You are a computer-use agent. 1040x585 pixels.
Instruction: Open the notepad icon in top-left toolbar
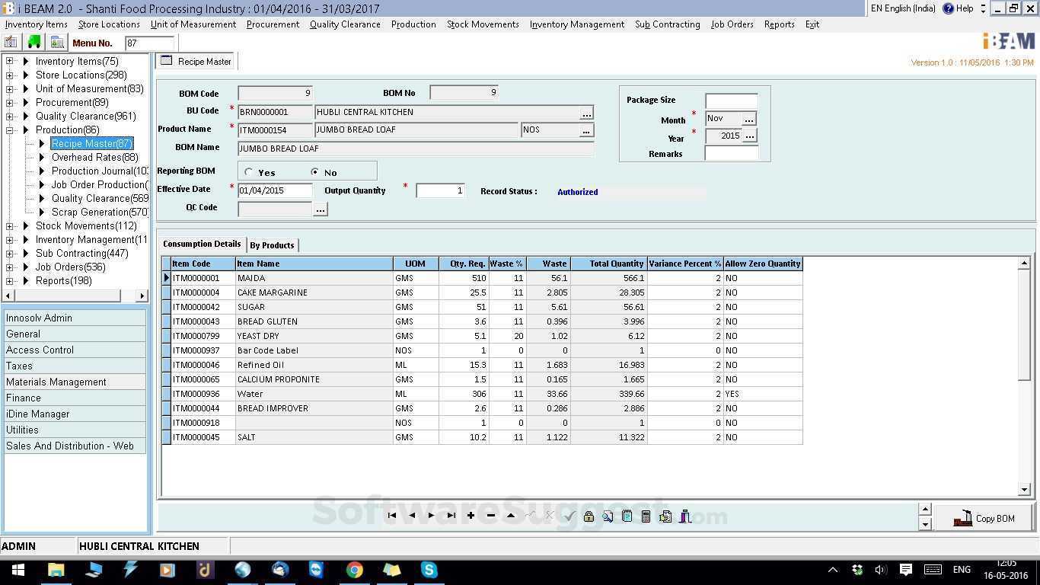[x=11, y=43]
